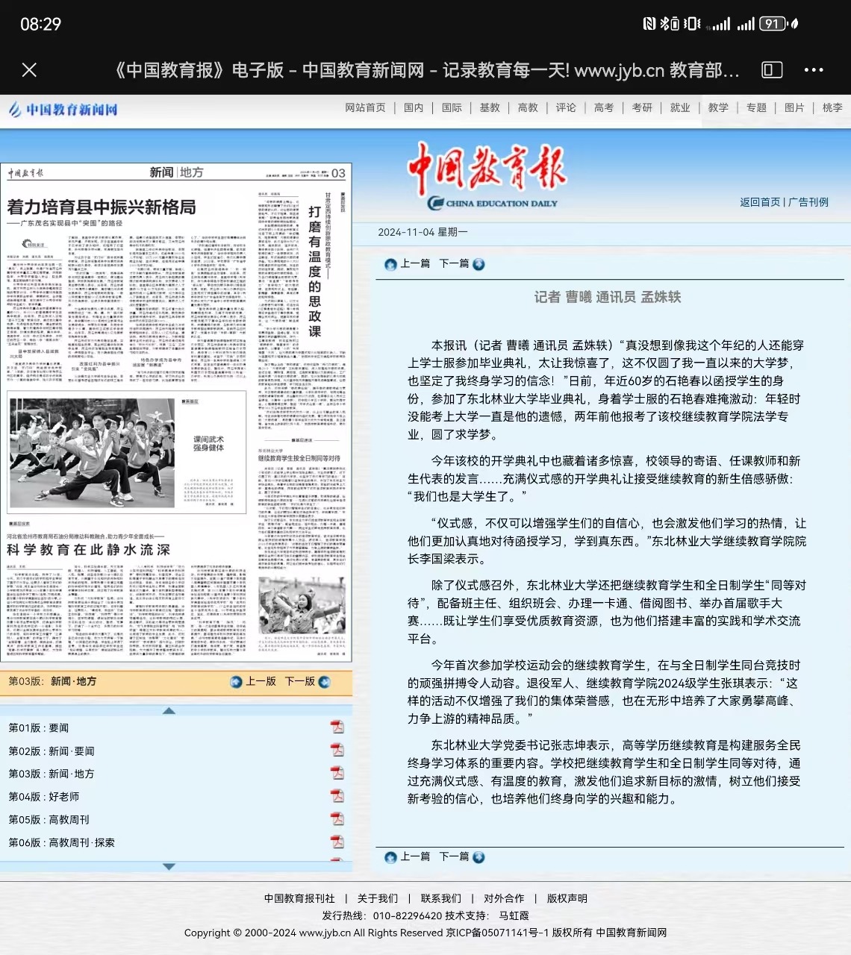851x955 pixels.
Task: Open the three-dot more options menu
Action: [x=813, y=70]
